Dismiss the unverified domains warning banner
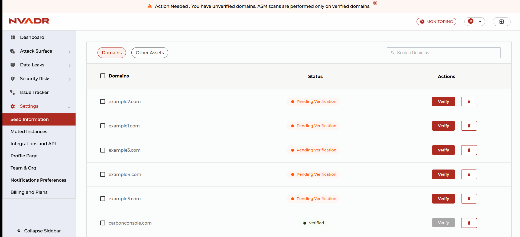The image size is (520, 237). coord(375,3)
